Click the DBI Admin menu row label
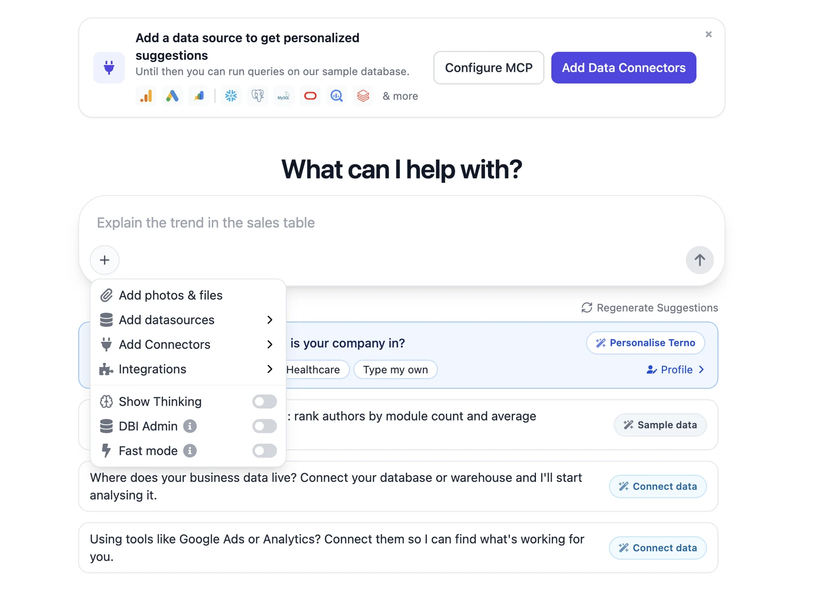 pyautogui.click(x=148, y=426)
